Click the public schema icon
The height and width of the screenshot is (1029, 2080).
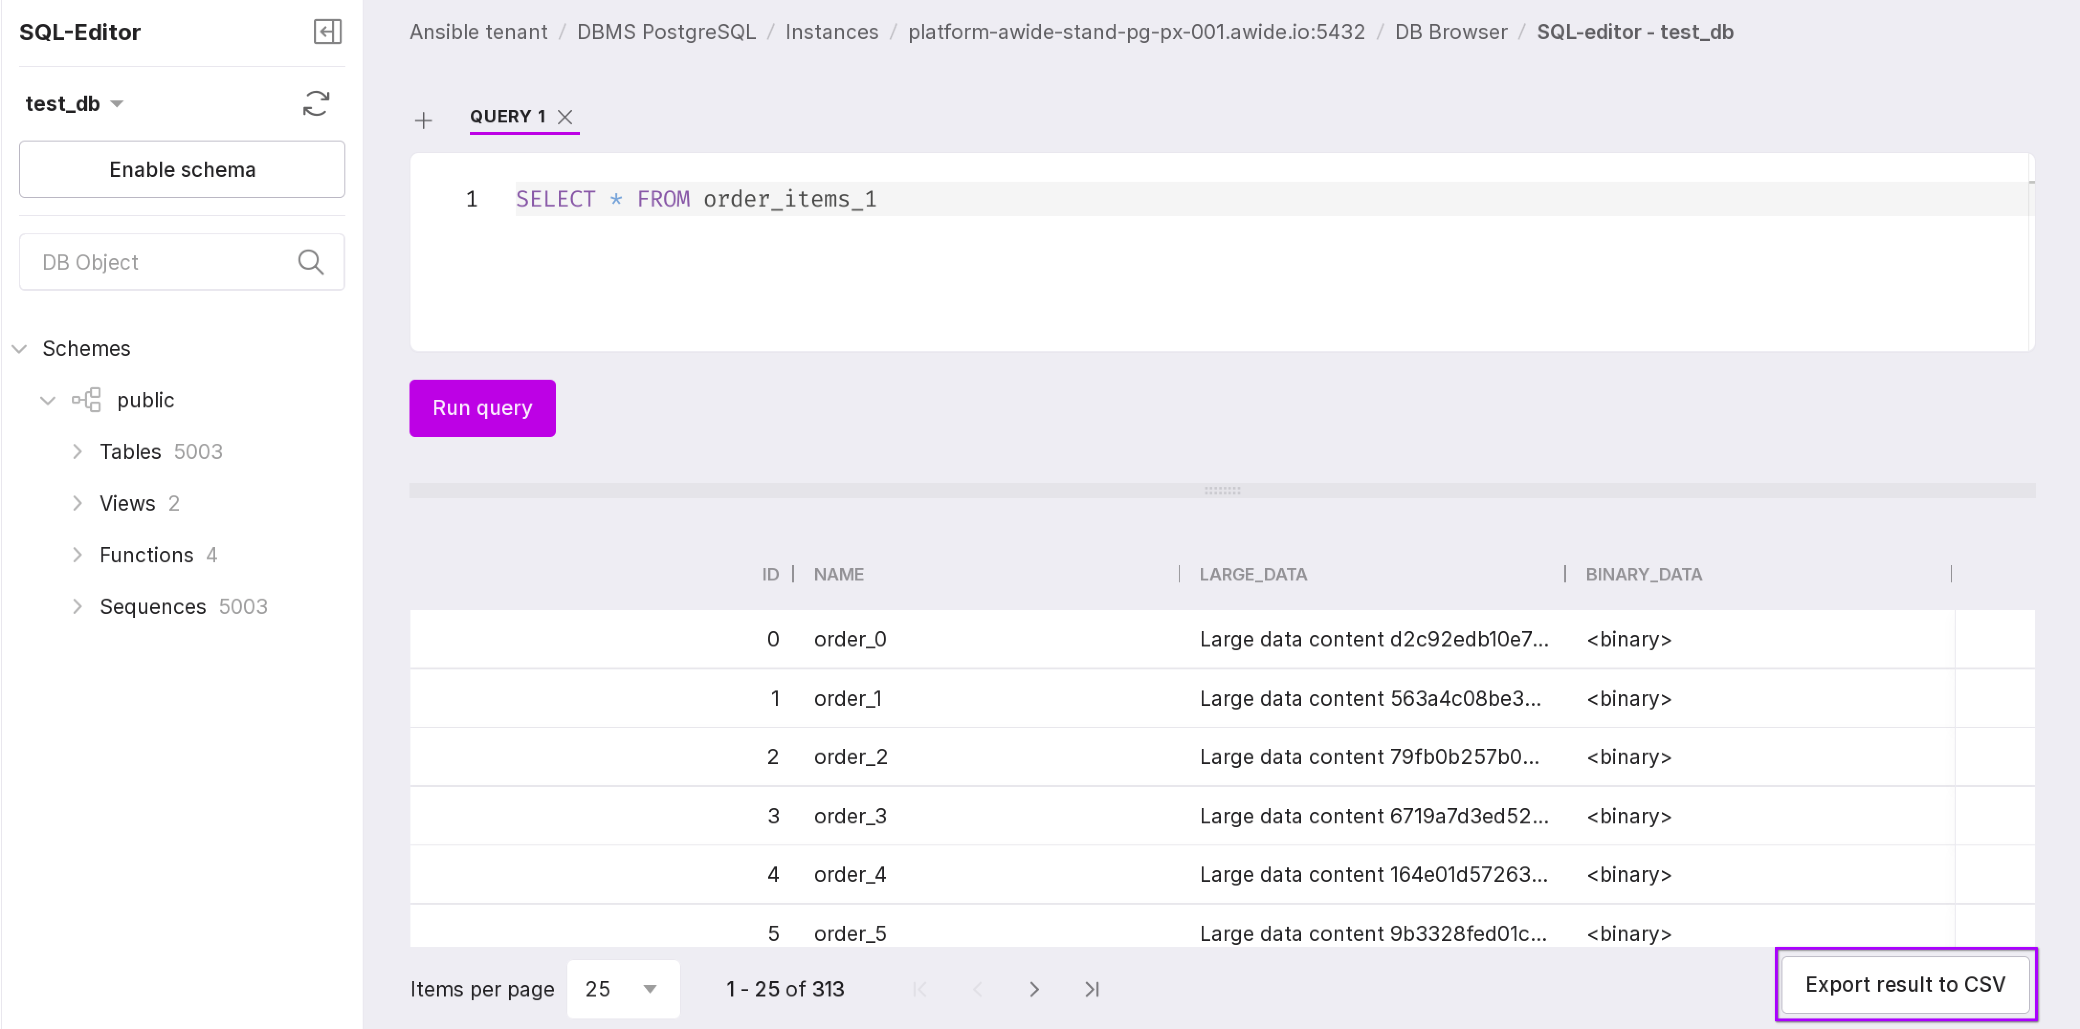[87, 400]
